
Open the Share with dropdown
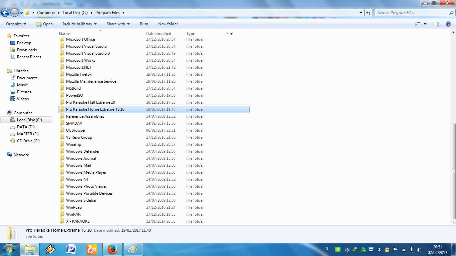tap(118, 24)
